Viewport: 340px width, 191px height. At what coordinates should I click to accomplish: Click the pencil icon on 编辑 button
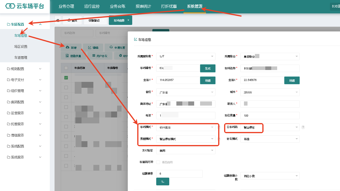(90, 47)
